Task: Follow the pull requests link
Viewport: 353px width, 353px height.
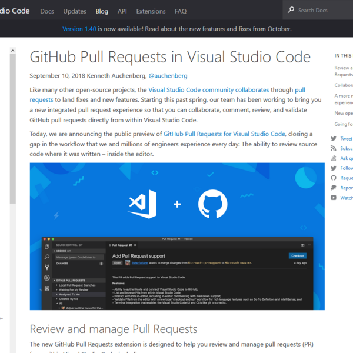Action: point(41,100)
